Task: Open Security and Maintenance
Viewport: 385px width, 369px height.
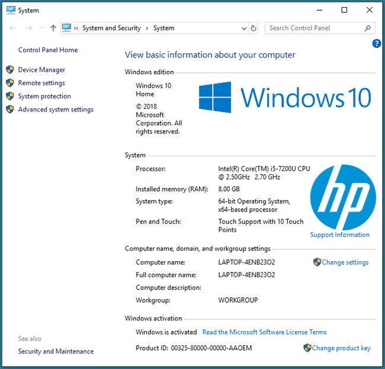Action: 56,351
